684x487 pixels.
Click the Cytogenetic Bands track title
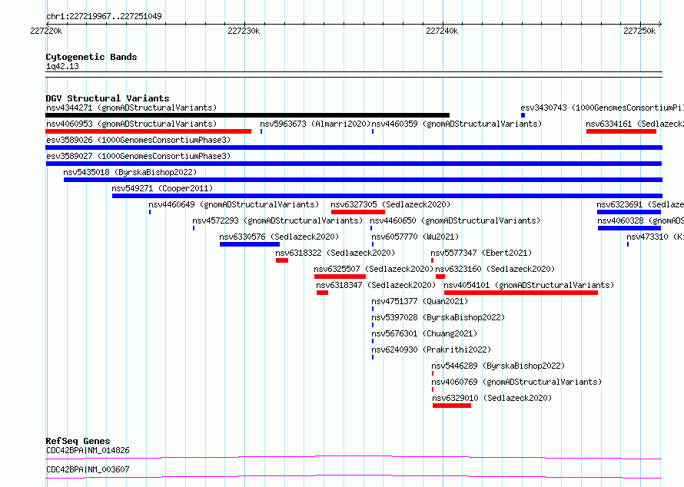(91, 57)
